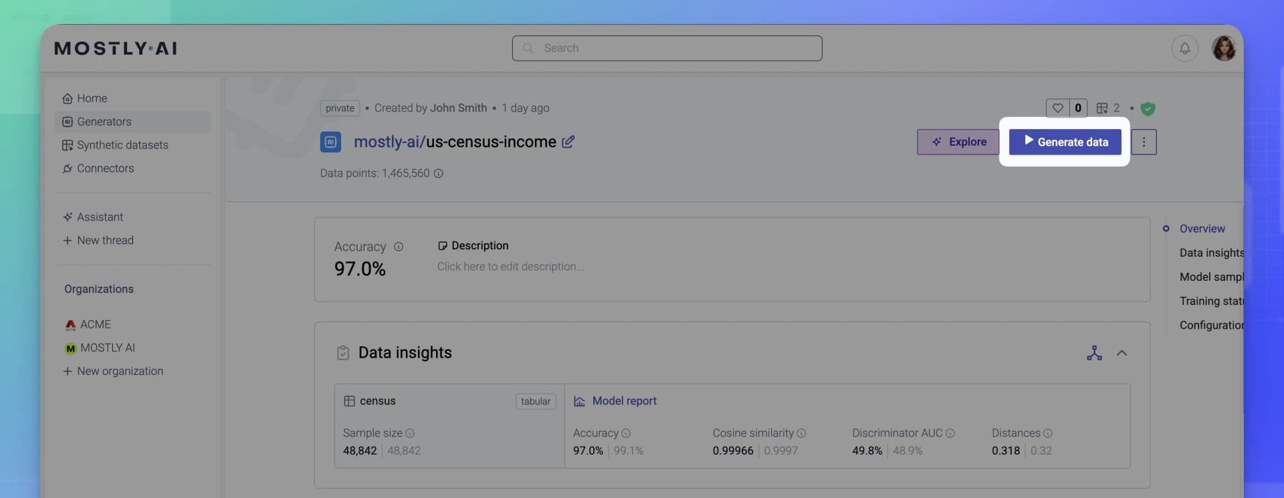The image size is (1284, 498).
Task: Click the Model report chart icon
Action: click(579, 401)
